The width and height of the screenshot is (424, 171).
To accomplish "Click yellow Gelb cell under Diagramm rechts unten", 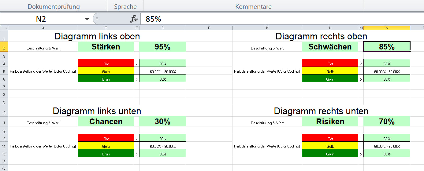I will pos(330,146).
